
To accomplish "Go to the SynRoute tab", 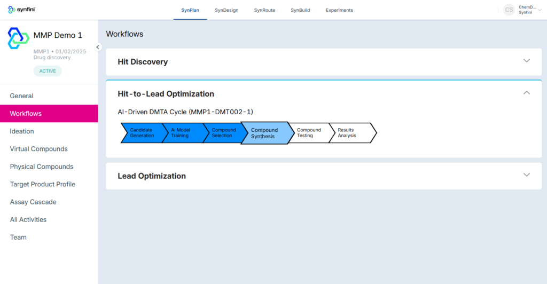I will (264, 10).
